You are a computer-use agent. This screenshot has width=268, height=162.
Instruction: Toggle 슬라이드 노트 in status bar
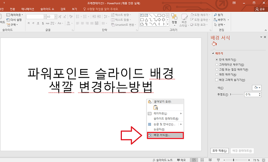tap(163, 160)
